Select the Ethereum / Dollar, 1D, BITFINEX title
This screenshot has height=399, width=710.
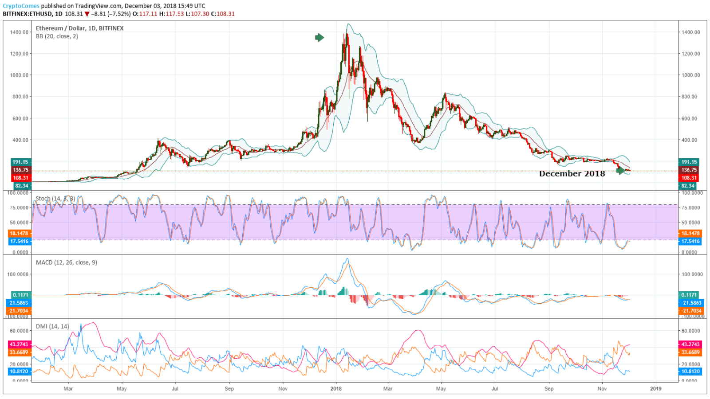[x=80, y=28]
